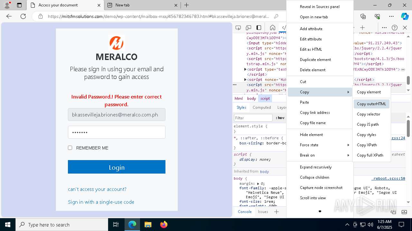Show more context menu items arrow
This screenshot has height=231, width=412.
click(320, 211)
